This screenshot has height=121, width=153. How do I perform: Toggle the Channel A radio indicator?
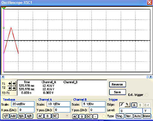pos(67,116)
